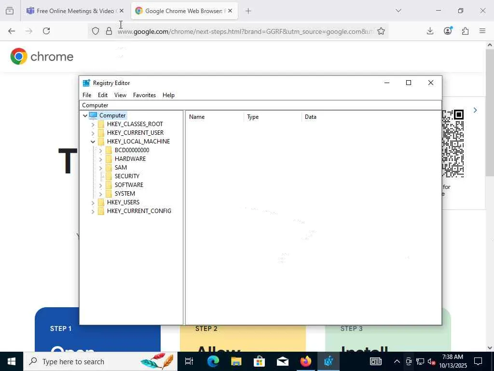The height and width of the screenshot is (371, 494).
Task: Go back in Firefox browser
Action: 12,31
